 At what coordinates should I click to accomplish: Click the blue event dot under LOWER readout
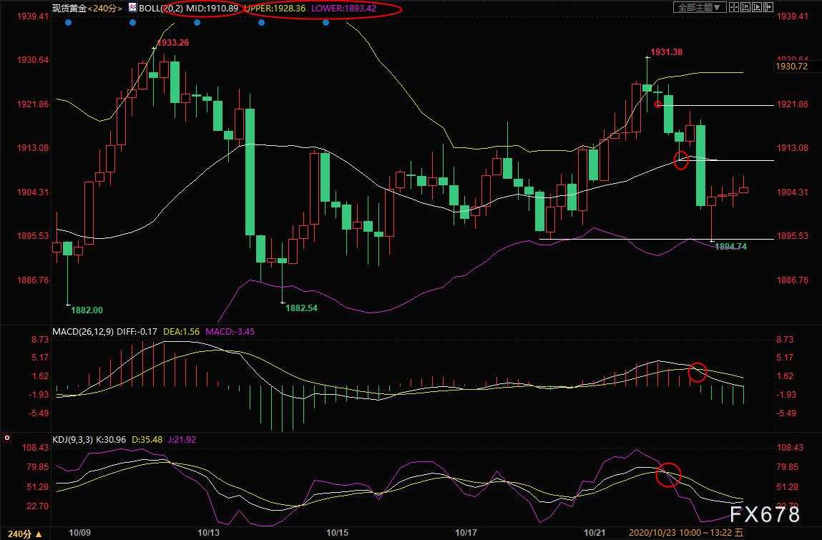[326, 23]
